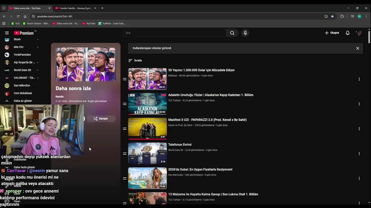Open the account avatar menu

pos(359,33)
